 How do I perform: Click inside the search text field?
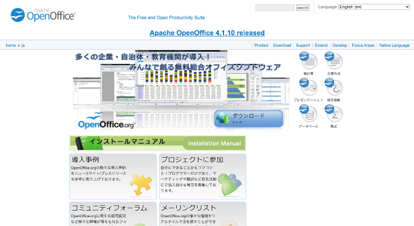pos(275,8)
